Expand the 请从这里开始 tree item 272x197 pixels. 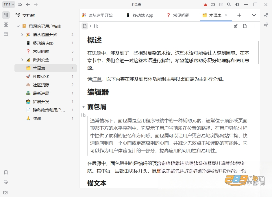coord(22,35)
